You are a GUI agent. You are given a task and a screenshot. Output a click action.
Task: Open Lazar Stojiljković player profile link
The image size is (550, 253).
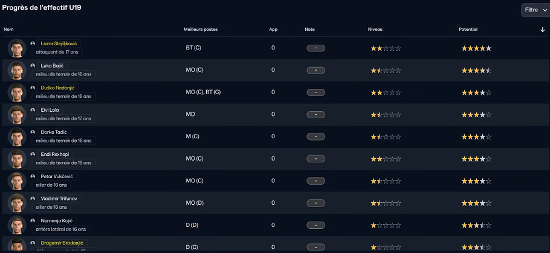point(59,43)
